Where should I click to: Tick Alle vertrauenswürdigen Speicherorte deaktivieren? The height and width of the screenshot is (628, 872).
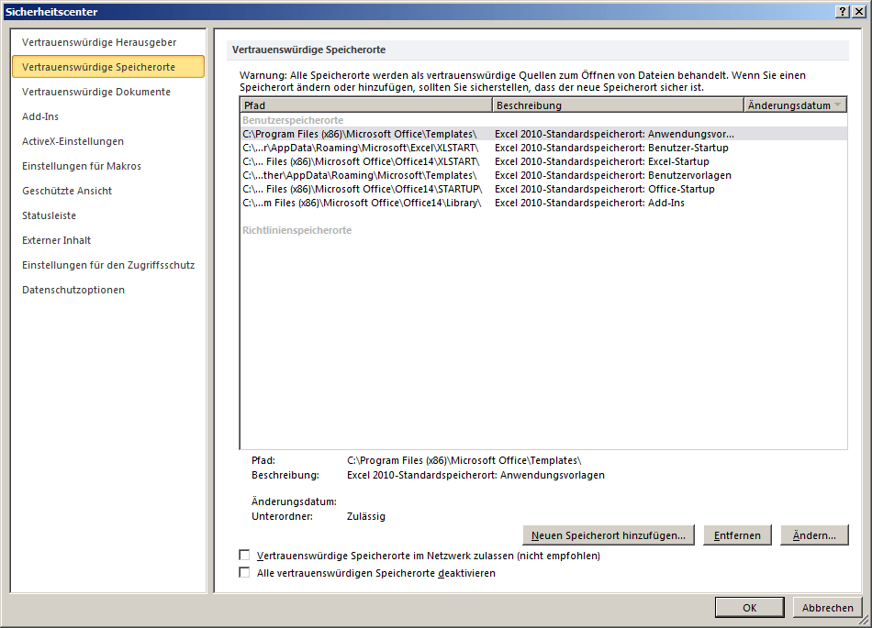pos(244,572)
